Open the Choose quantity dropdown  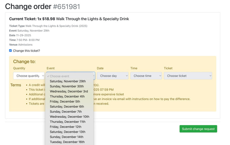[28, 76]
